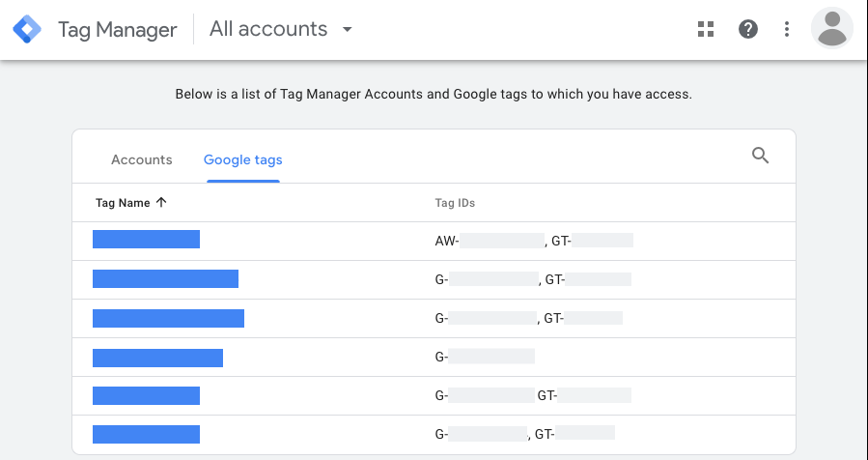Open the second tag name link
This screenshot has width=868, height=460.
(x=165, y=279)
